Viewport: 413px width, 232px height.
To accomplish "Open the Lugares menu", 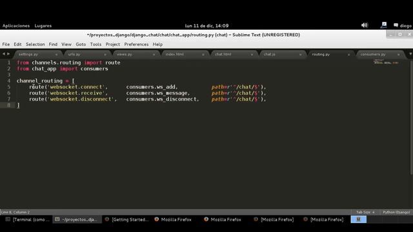I will click(43, 26).
